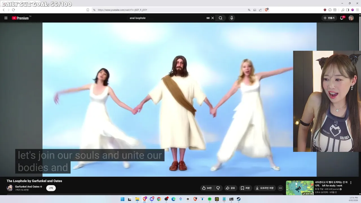Click the video player to pause
Image resolution: width=361 pixels, height=203 pixels.
(x=179, y=100)
